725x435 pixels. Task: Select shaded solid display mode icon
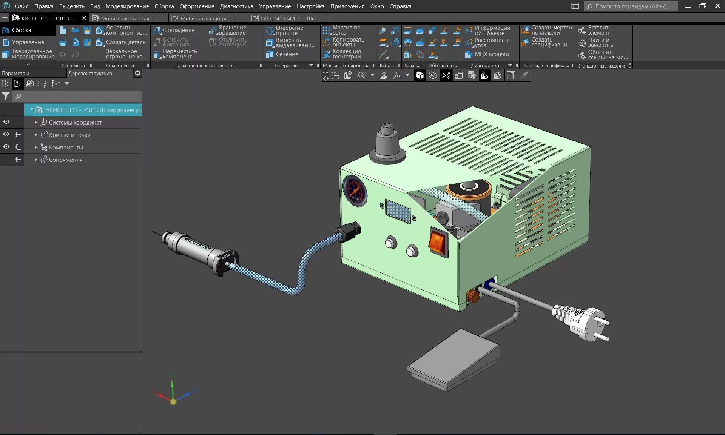420,76
